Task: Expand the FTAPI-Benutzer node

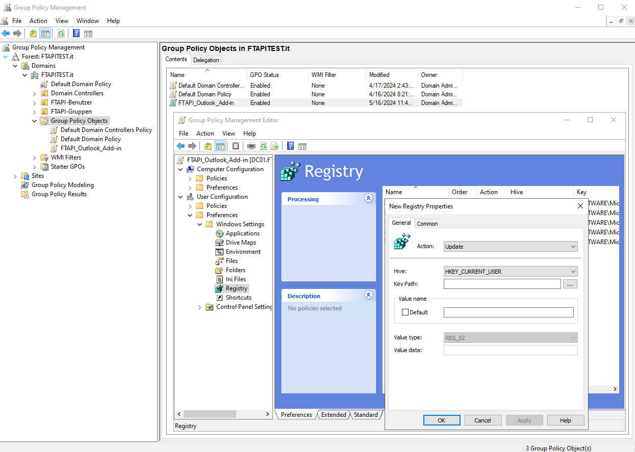Action: 35,103
